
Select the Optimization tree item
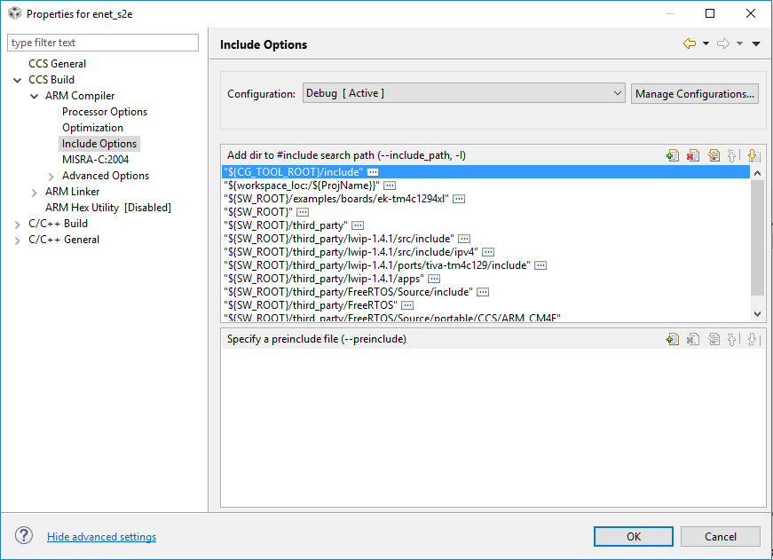coord(92,128)
